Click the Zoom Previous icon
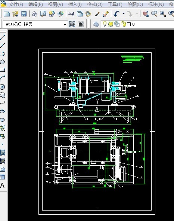The width and height of the screenshot is (174, 221). [x=171, y=14]
